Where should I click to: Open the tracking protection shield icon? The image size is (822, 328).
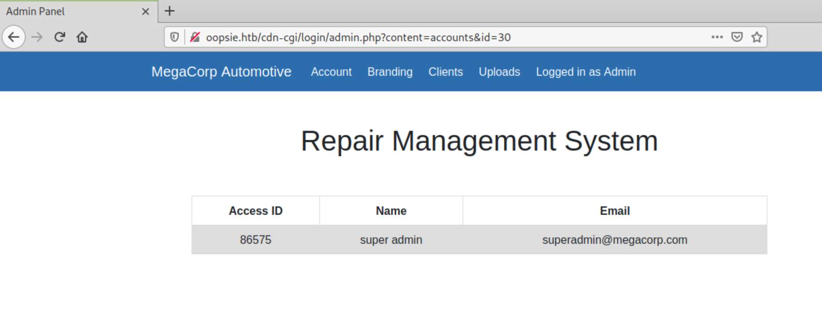click(175, 37)
